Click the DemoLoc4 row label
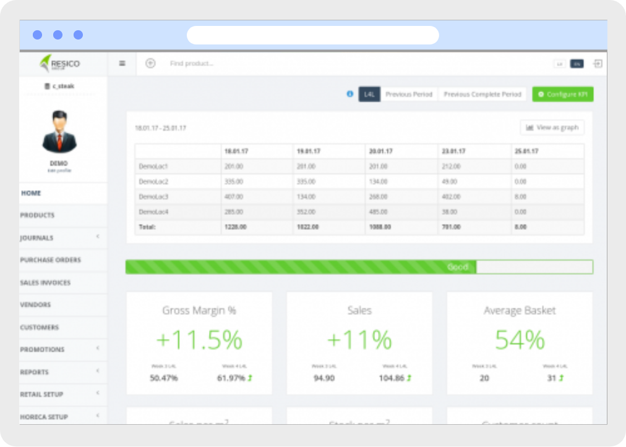 click(153, 212)
